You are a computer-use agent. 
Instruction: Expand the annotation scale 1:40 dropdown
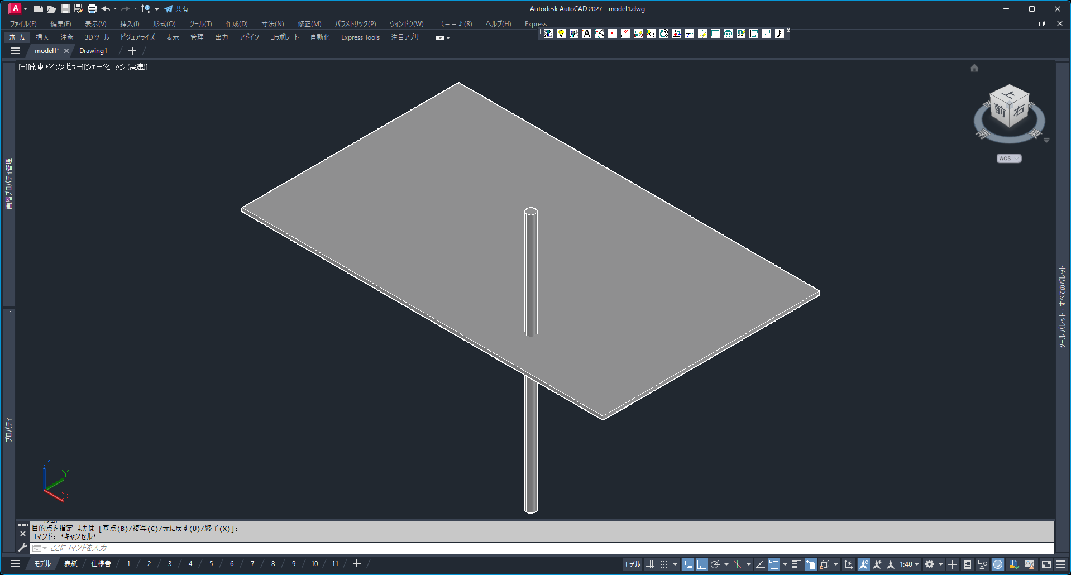[909, 564]
